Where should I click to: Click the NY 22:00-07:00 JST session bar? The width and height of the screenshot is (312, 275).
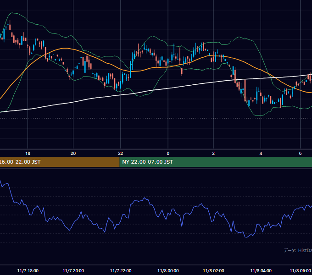pyautogui.click(x=216, y=162)
